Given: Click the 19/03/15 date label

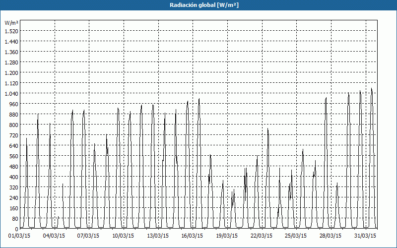Looking at the screenshot, I should pyautogui.click(x=227, y=236).
